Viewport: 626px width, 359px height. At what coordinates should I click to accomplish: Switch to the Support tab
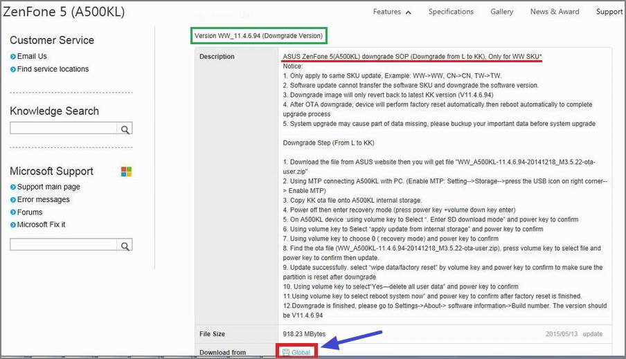(609, 12)
